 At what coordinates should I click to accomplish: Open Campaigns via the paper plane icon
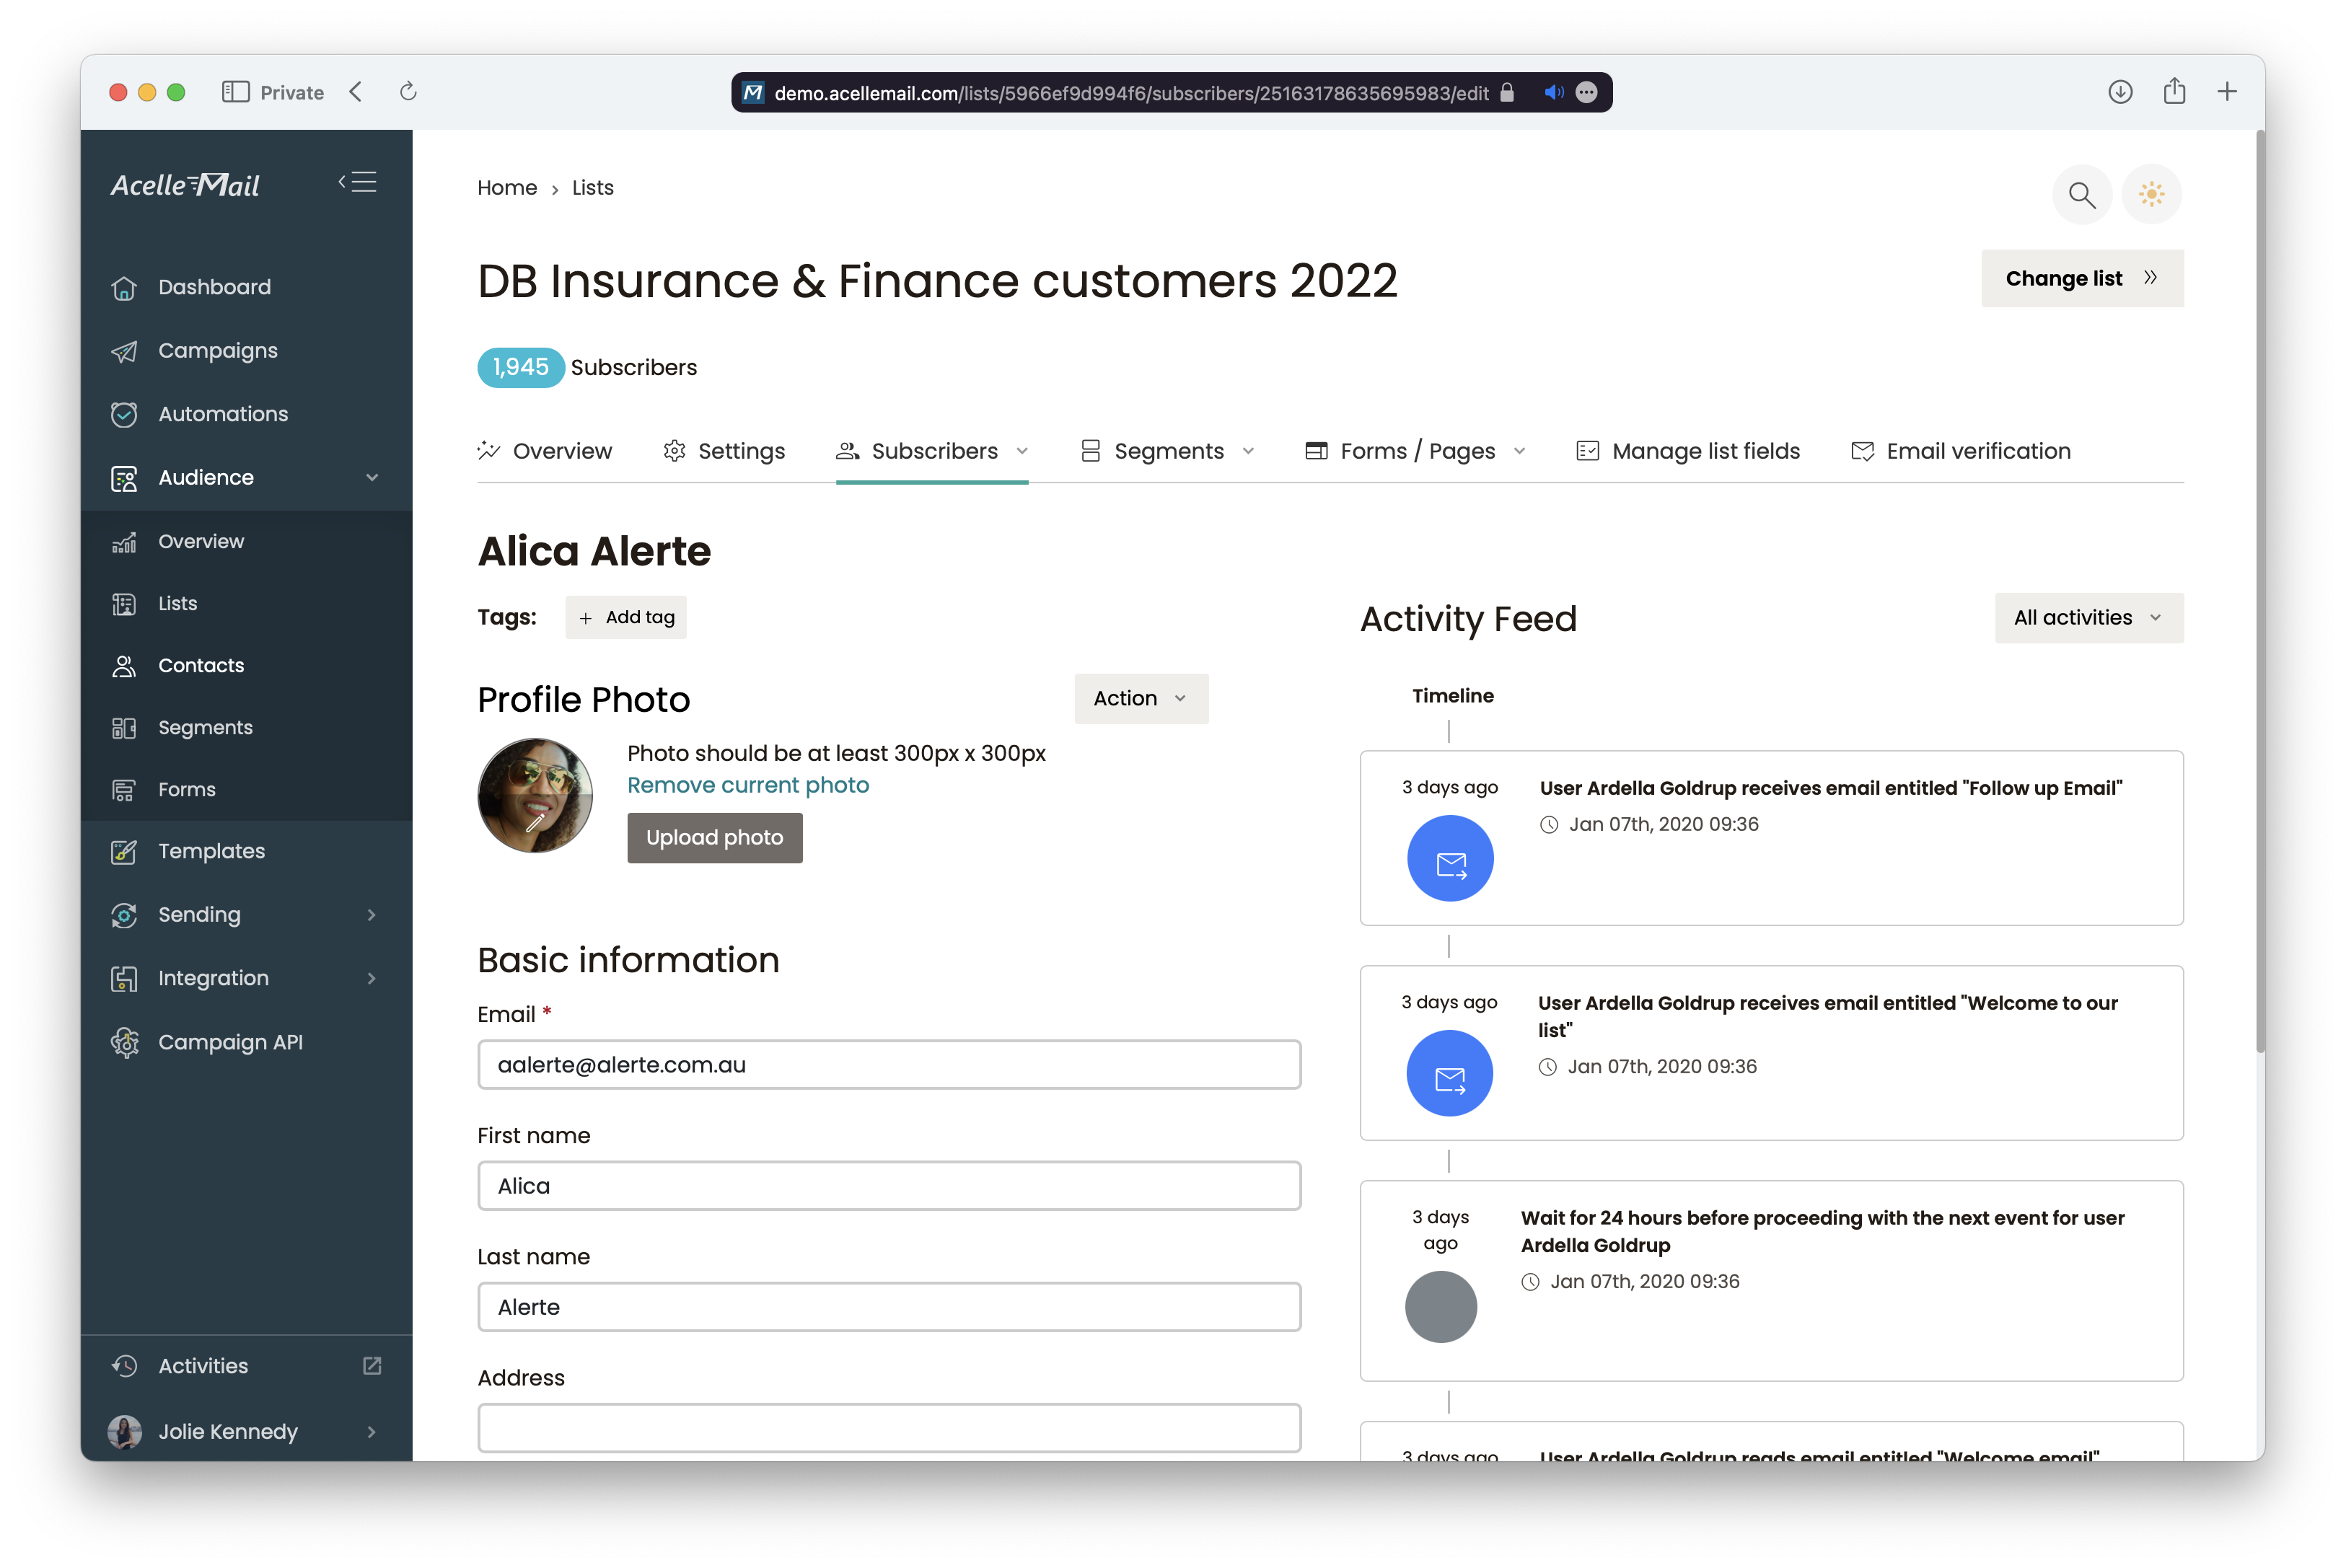[124, 351]
